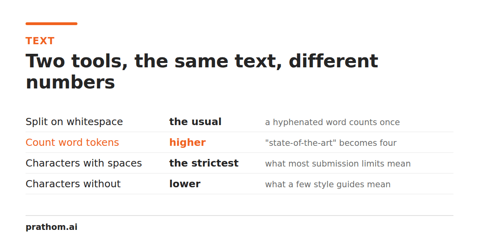Select the 'Split on whitespace' row label
479x251 pixels.
[74, 122]
